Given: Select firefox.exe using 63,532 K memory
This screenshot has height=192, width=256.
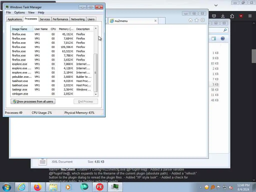Looking at the screenshot, I should 52,51.
